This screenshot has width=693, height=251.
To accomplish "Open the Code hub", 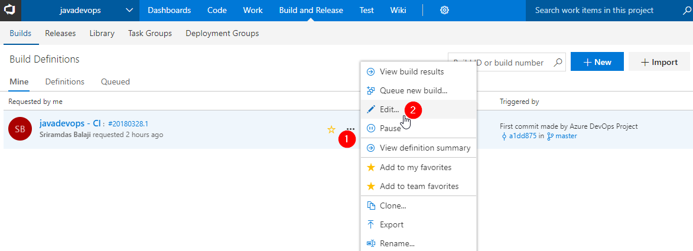I will tap(217, 10).
